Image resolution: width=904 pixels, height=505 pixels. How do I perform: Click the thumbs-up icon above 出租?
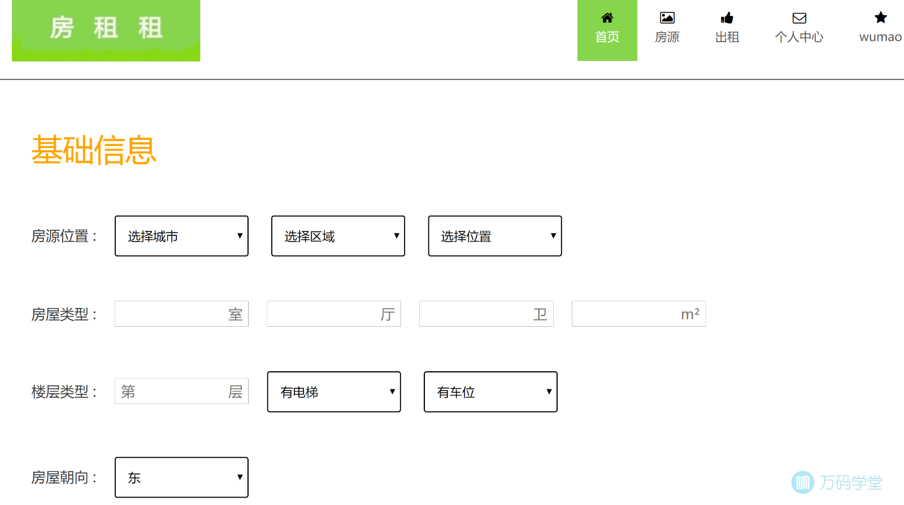tap(727, 18)
